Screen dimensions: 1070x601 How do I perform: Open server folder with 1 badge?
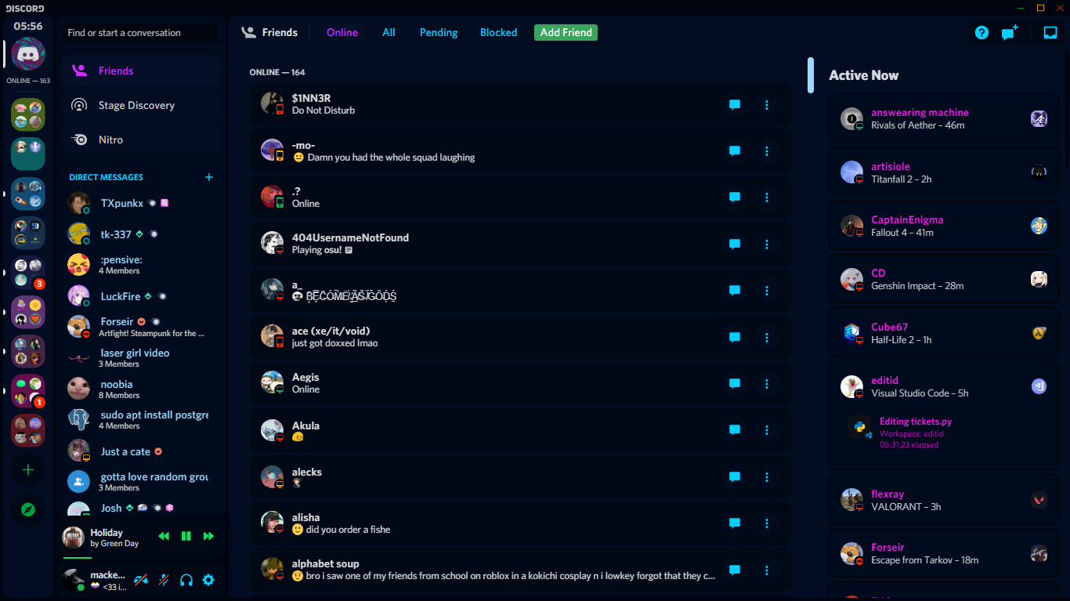click(x=28, y=391)
